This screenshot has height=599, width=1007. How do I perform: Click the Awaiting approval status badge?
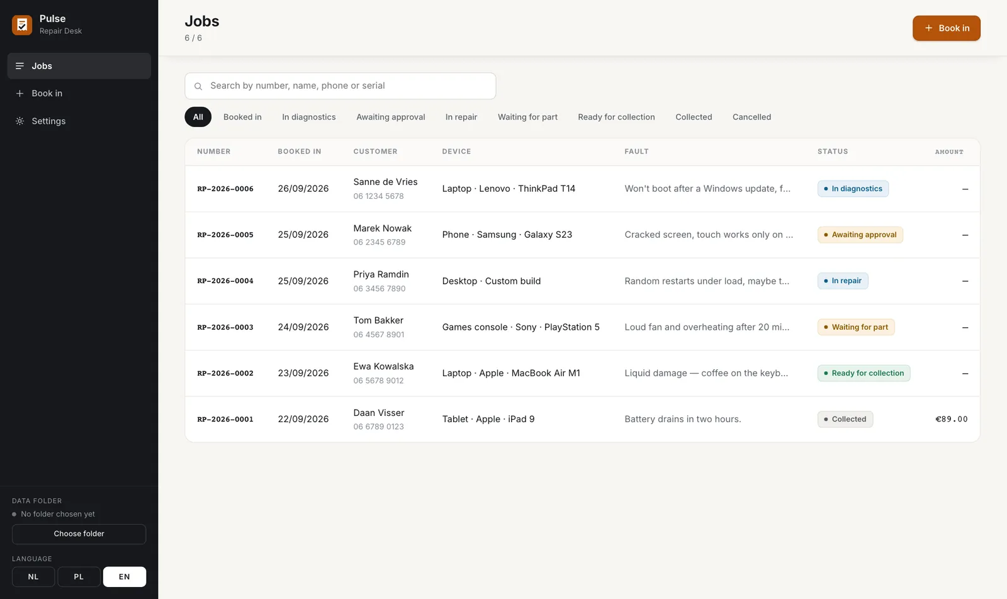tap(860, 235)
